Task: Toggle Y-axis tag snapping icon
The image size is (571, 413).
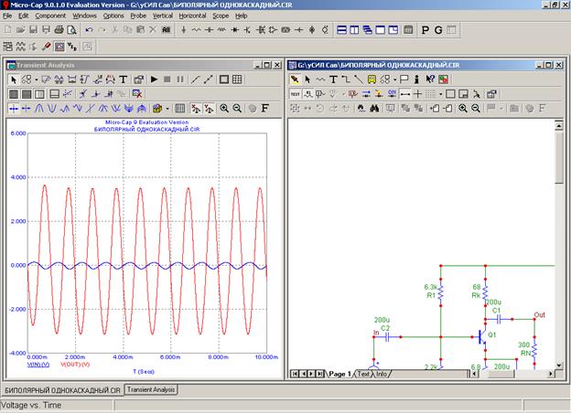Action: click(x=209, y=109)
